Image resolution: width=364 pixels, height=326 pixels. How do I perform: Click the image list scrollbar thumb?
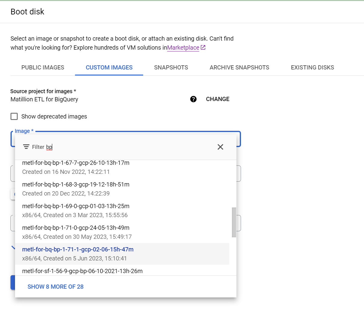[234, 222]
